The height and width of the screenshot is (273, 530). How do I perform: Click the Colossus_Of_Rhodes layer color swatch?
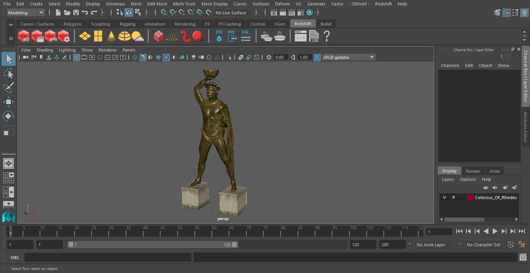[x=471, y=197]
